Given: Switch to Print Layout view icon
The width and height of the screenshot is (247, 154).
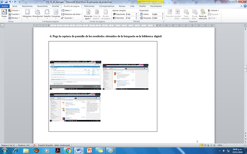Looking at the screenshot, I should (202, 145).
